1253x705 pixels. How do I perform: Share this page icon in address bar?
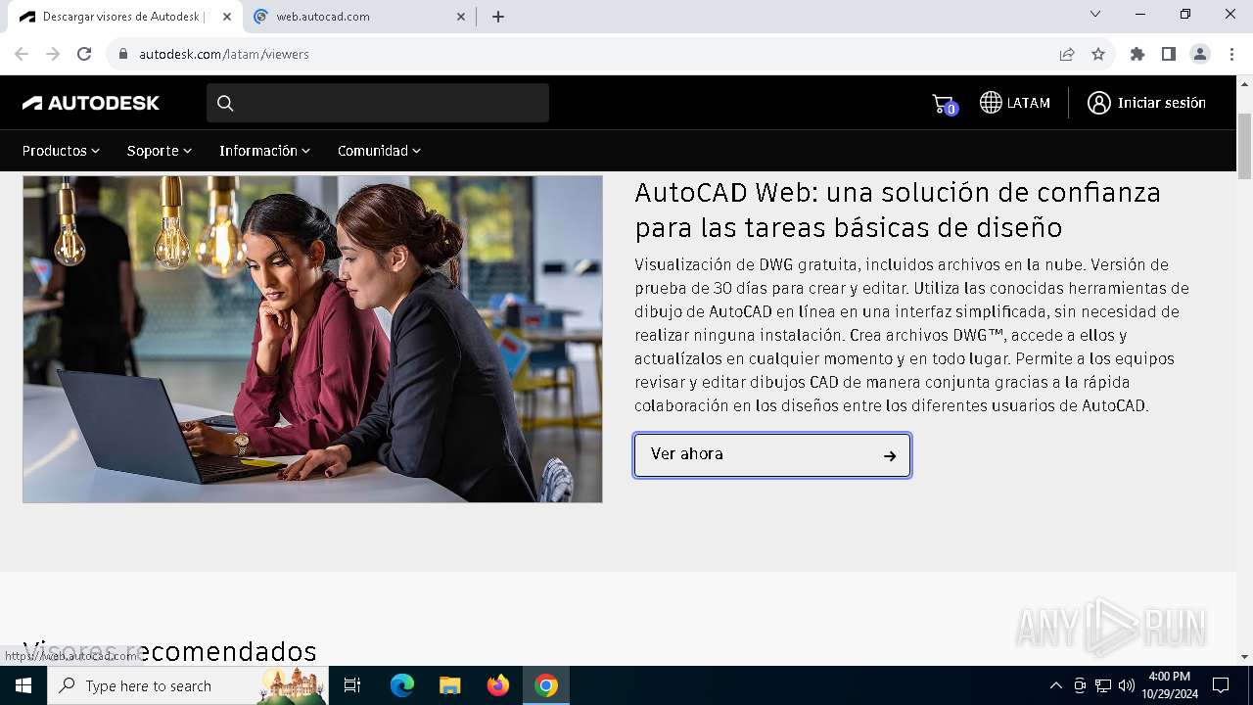tap(1067, 54)
